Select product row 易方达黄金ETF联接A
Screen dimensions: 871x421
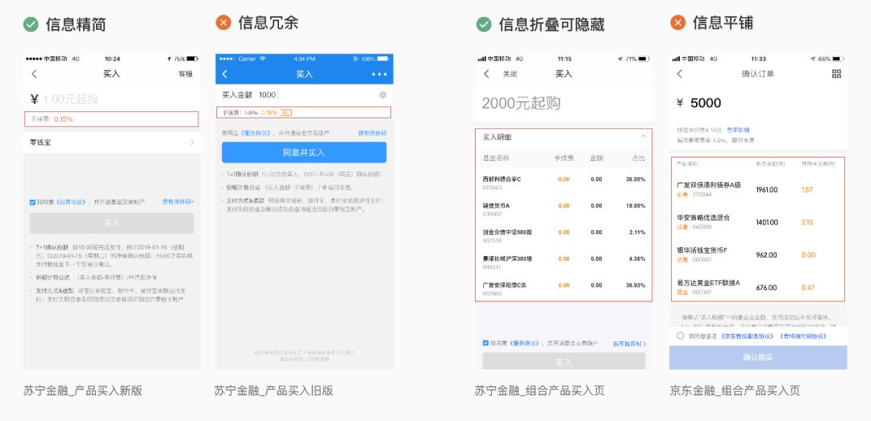coord(757,287)
